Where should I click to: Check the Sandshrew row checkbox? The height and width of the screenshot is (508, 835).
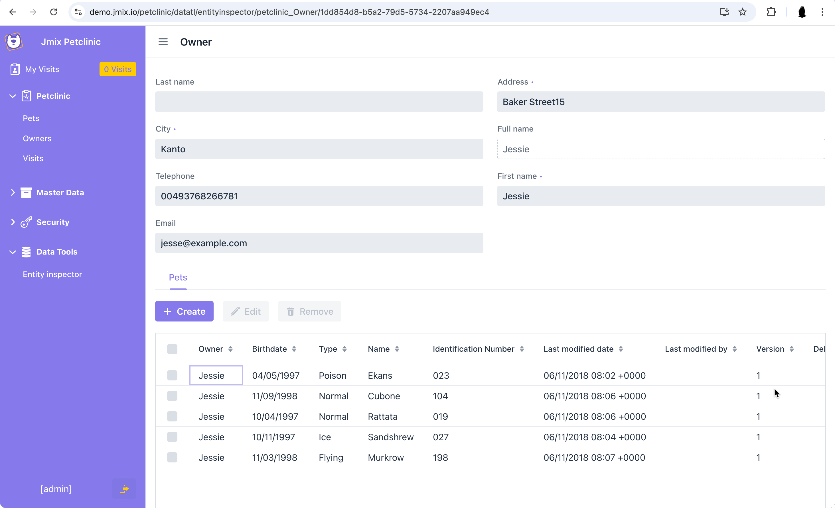click(x=172, y=437)
